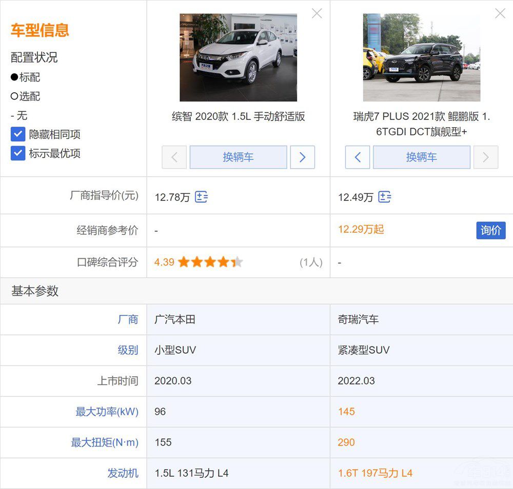
Task: Open the 厂商 parameter link
Action: tap(128, 319)
